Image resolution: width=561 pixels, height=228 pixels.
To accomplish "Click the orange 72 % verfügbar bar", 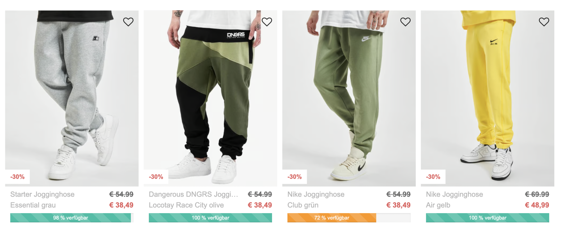I will 349,218.
